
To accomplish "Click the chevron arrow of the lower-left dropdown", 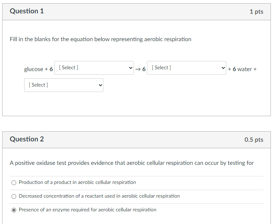I will [100, 85].
